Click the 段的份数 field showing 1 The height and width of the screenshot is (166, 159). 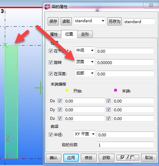tap(126, 145)
